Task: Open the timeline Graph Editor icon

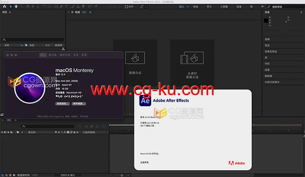Action: (104, 127)
